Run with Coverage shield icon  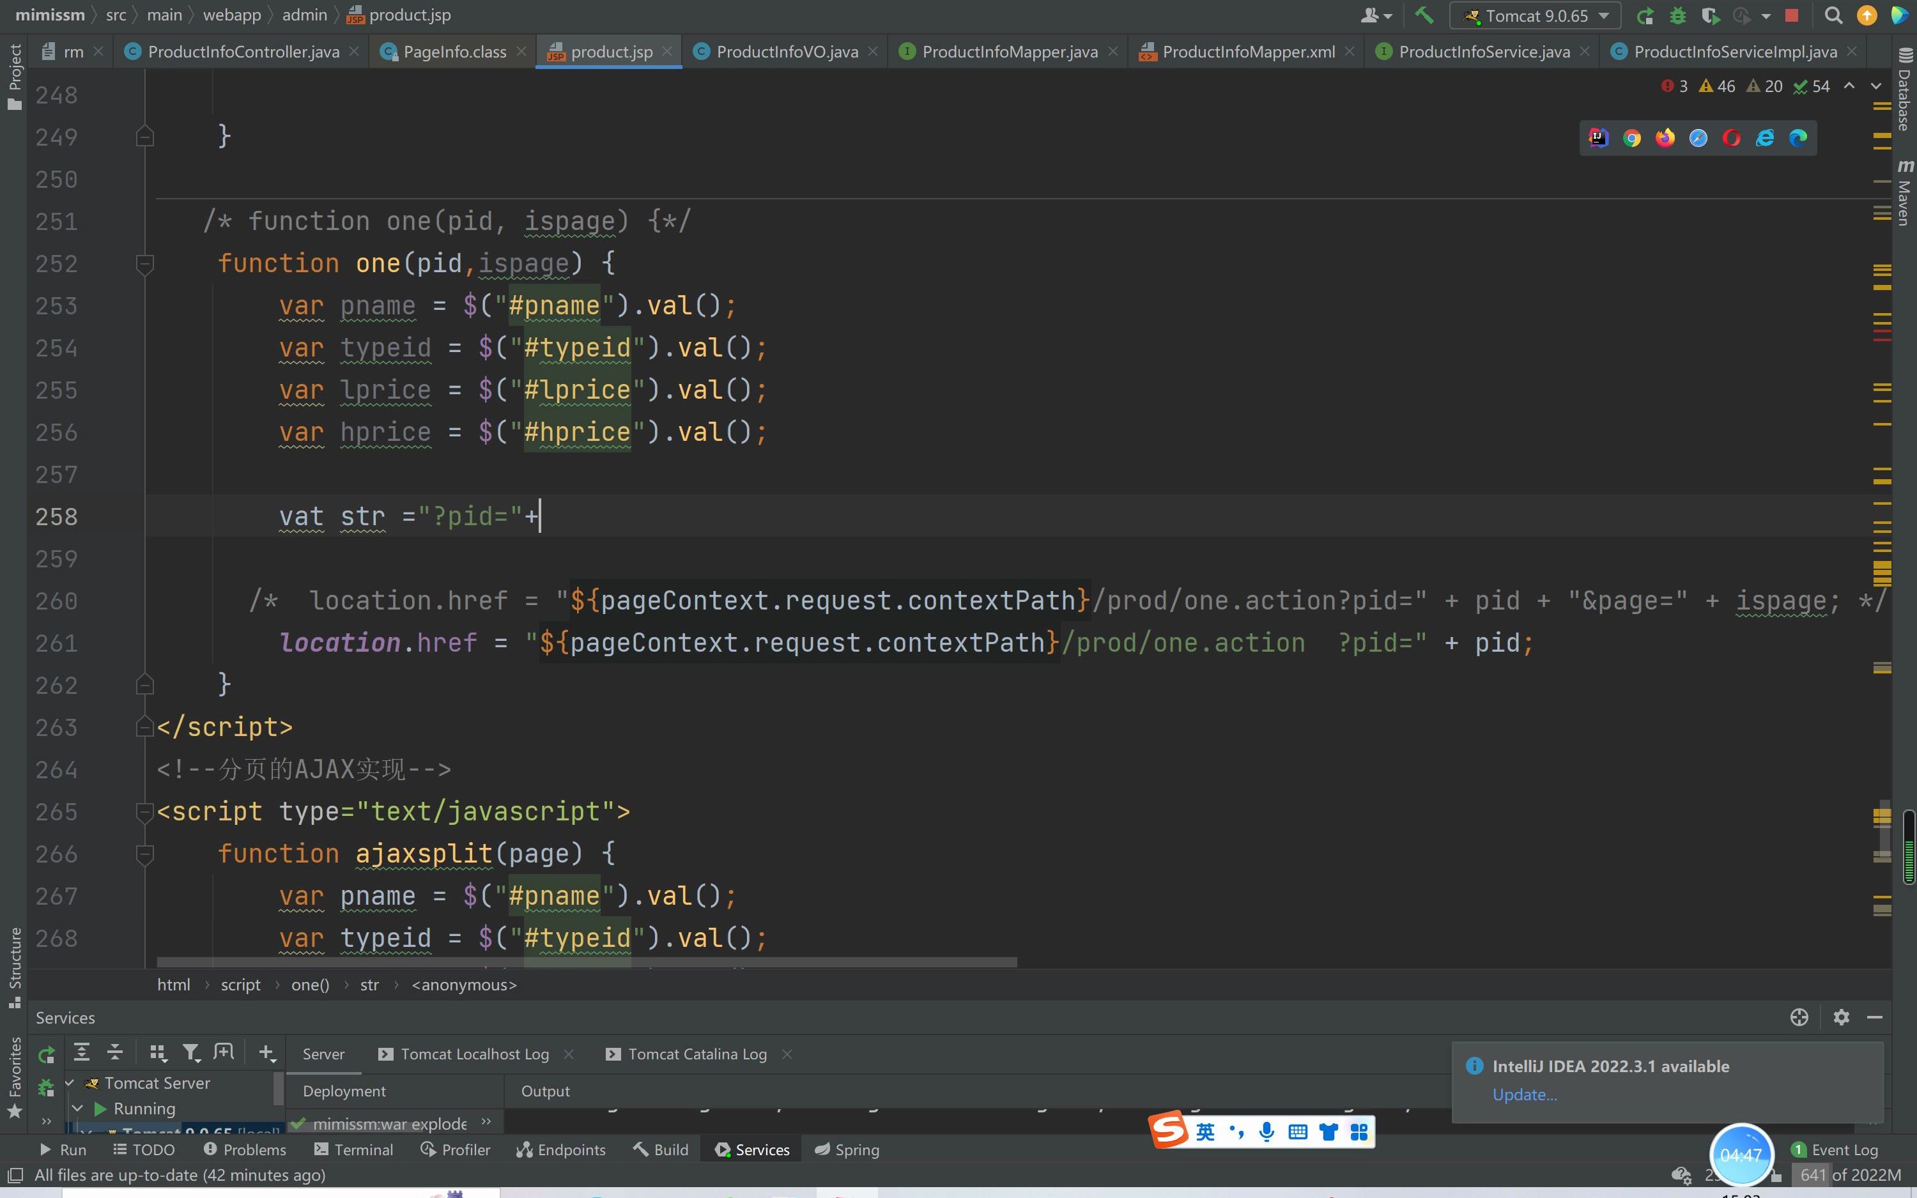1710,16
